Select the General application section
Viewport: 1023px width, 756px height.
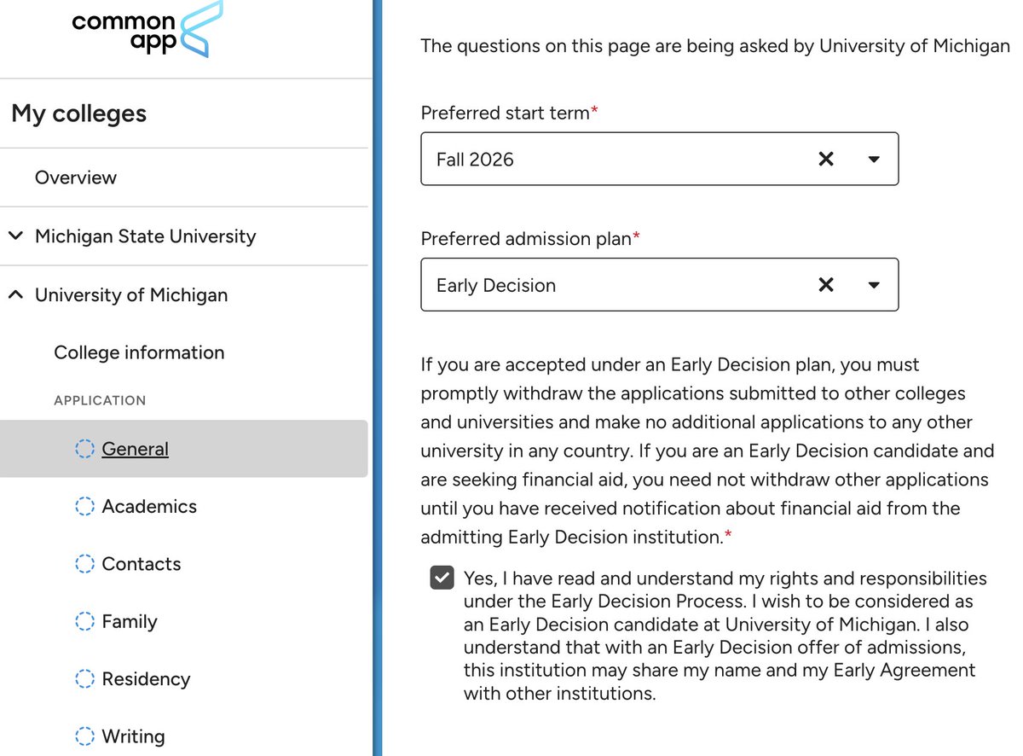tap(184, 449)
